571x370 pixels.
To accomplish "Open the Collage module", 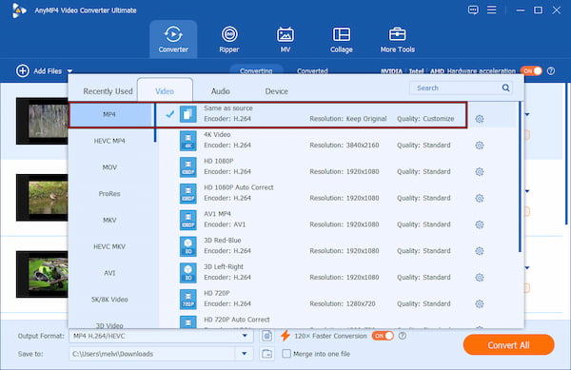I will point(342,39).
